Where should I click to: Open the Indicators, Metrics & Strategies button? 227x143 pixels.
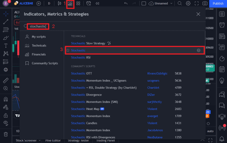70,4
